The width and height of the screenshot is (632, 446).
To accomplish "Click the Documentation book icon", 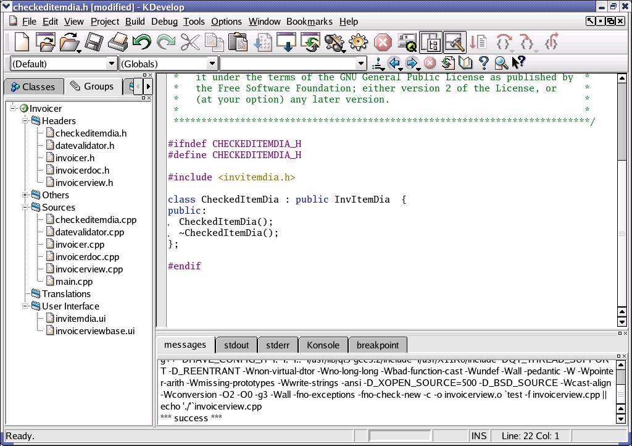I will click(x=465, y=63).
